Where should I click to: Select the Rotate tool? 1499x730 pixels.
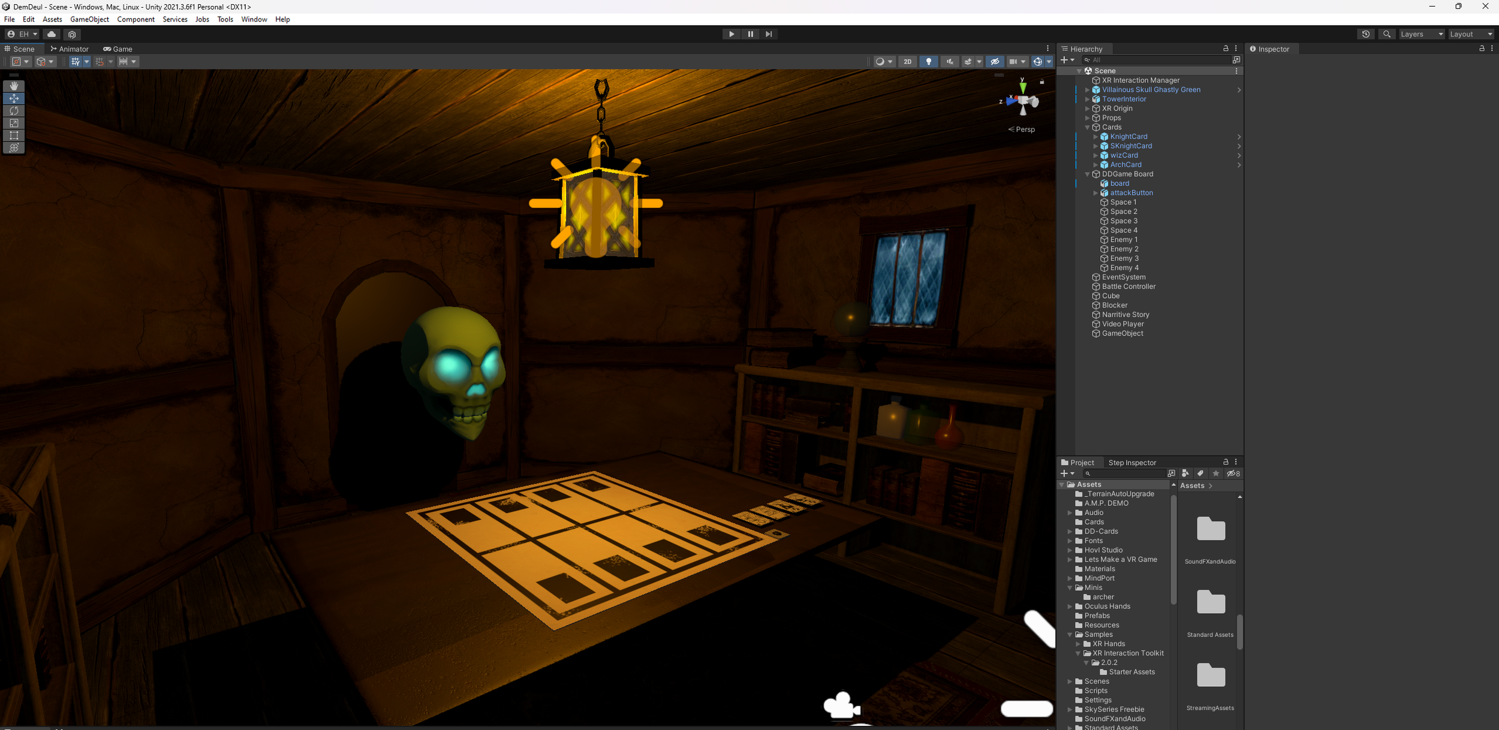coord(14,110)
